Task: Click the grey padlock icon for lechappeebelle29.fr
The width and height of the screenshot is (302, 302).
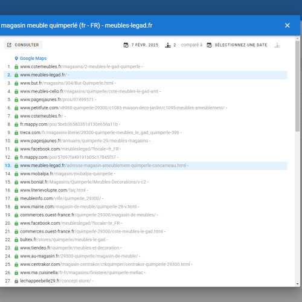Action: (x=16, y=281)
